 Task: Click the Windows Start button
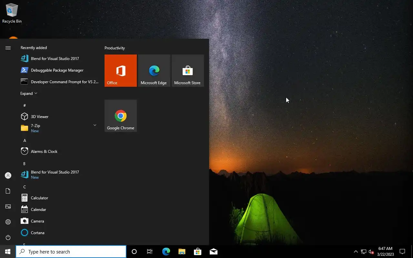click(8, 252)
